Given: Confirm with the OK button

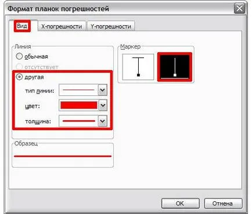Looking at the screenshot, I should pos(180,204).
